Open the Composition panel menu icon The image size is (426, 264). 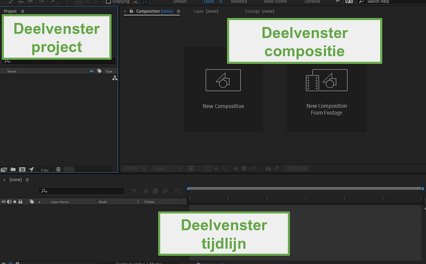[178, 11]
